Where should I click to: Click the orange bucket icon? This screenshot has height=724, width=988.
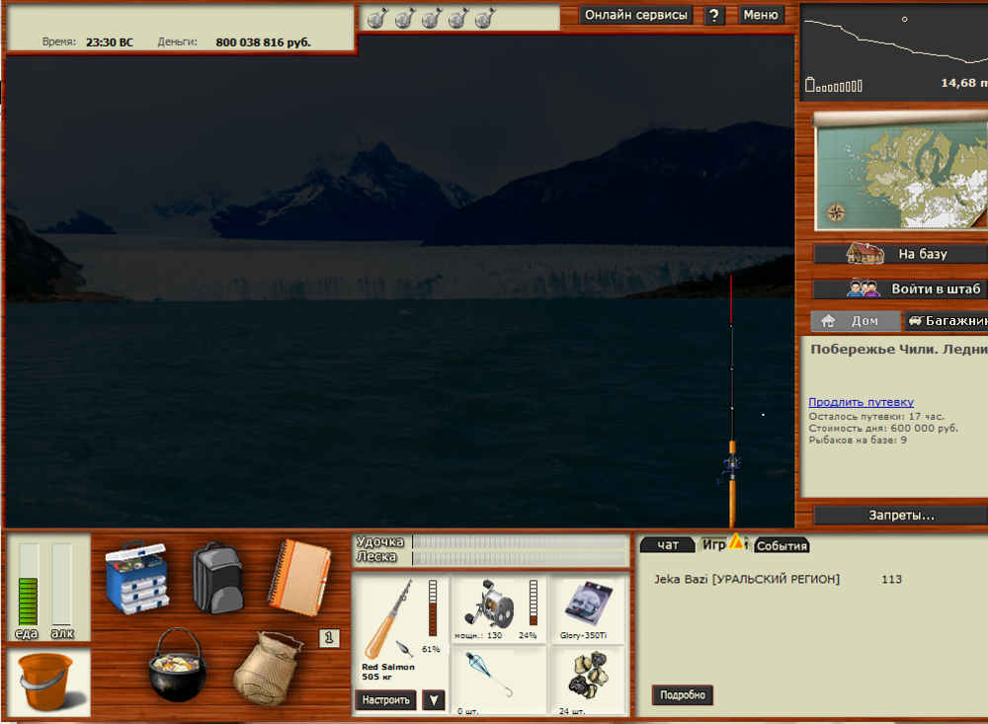46,683
